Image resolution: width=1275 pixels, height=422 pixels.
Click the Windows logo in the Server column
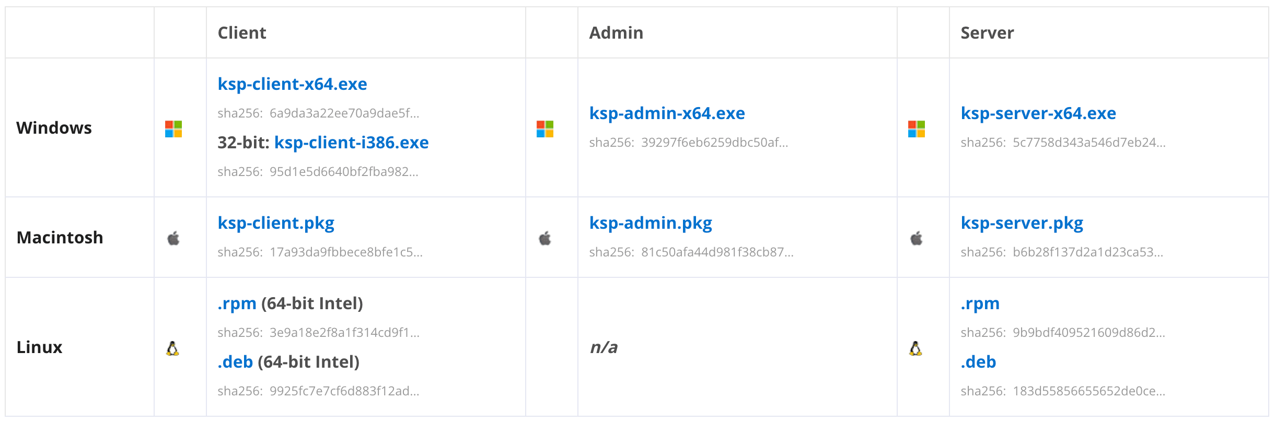point(917,128)
